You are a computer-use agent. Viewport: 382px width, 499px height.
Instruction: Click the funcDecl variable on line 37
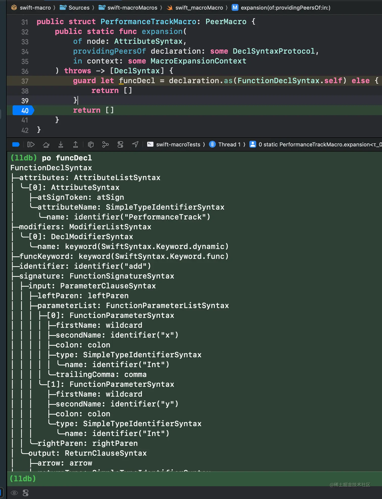tap(137, 81)
